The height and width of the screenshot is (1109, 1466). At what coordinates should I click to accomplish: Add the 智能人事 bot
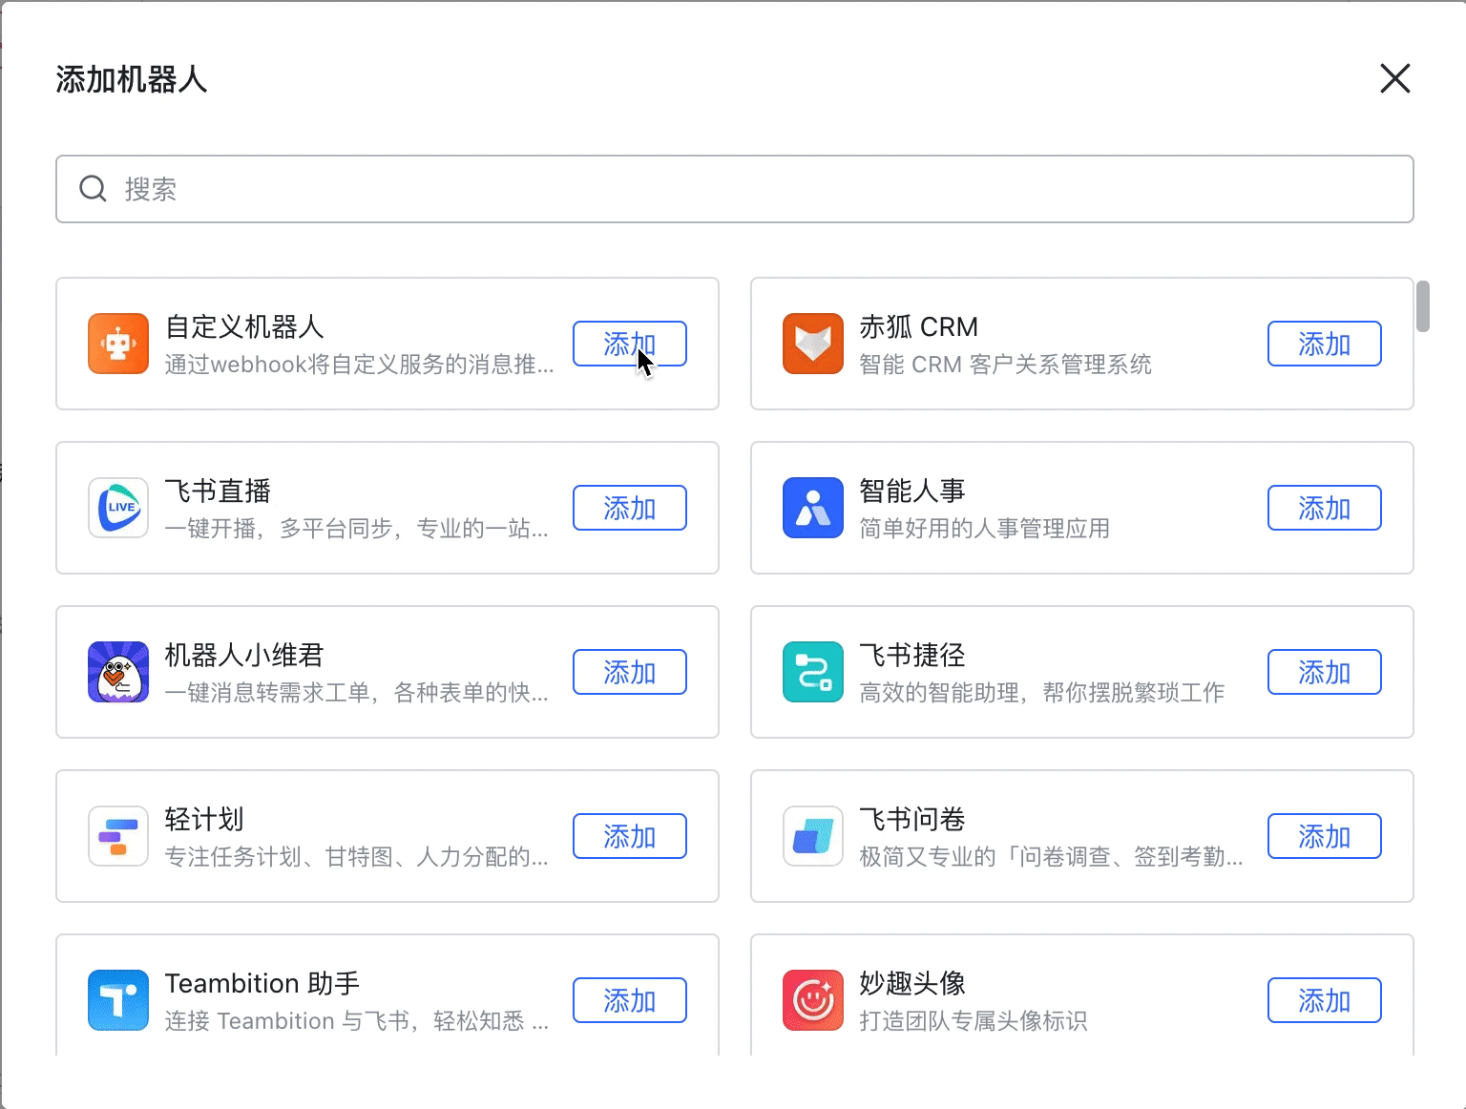(x=1324, y=508)
